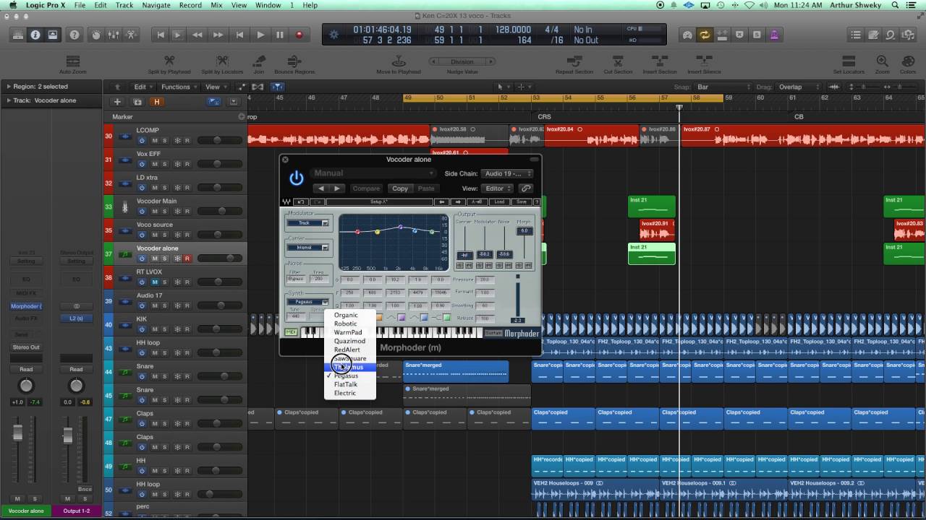The image size is (926, 520).
Task: Click the Morphoder Load button
Action: 499,202
